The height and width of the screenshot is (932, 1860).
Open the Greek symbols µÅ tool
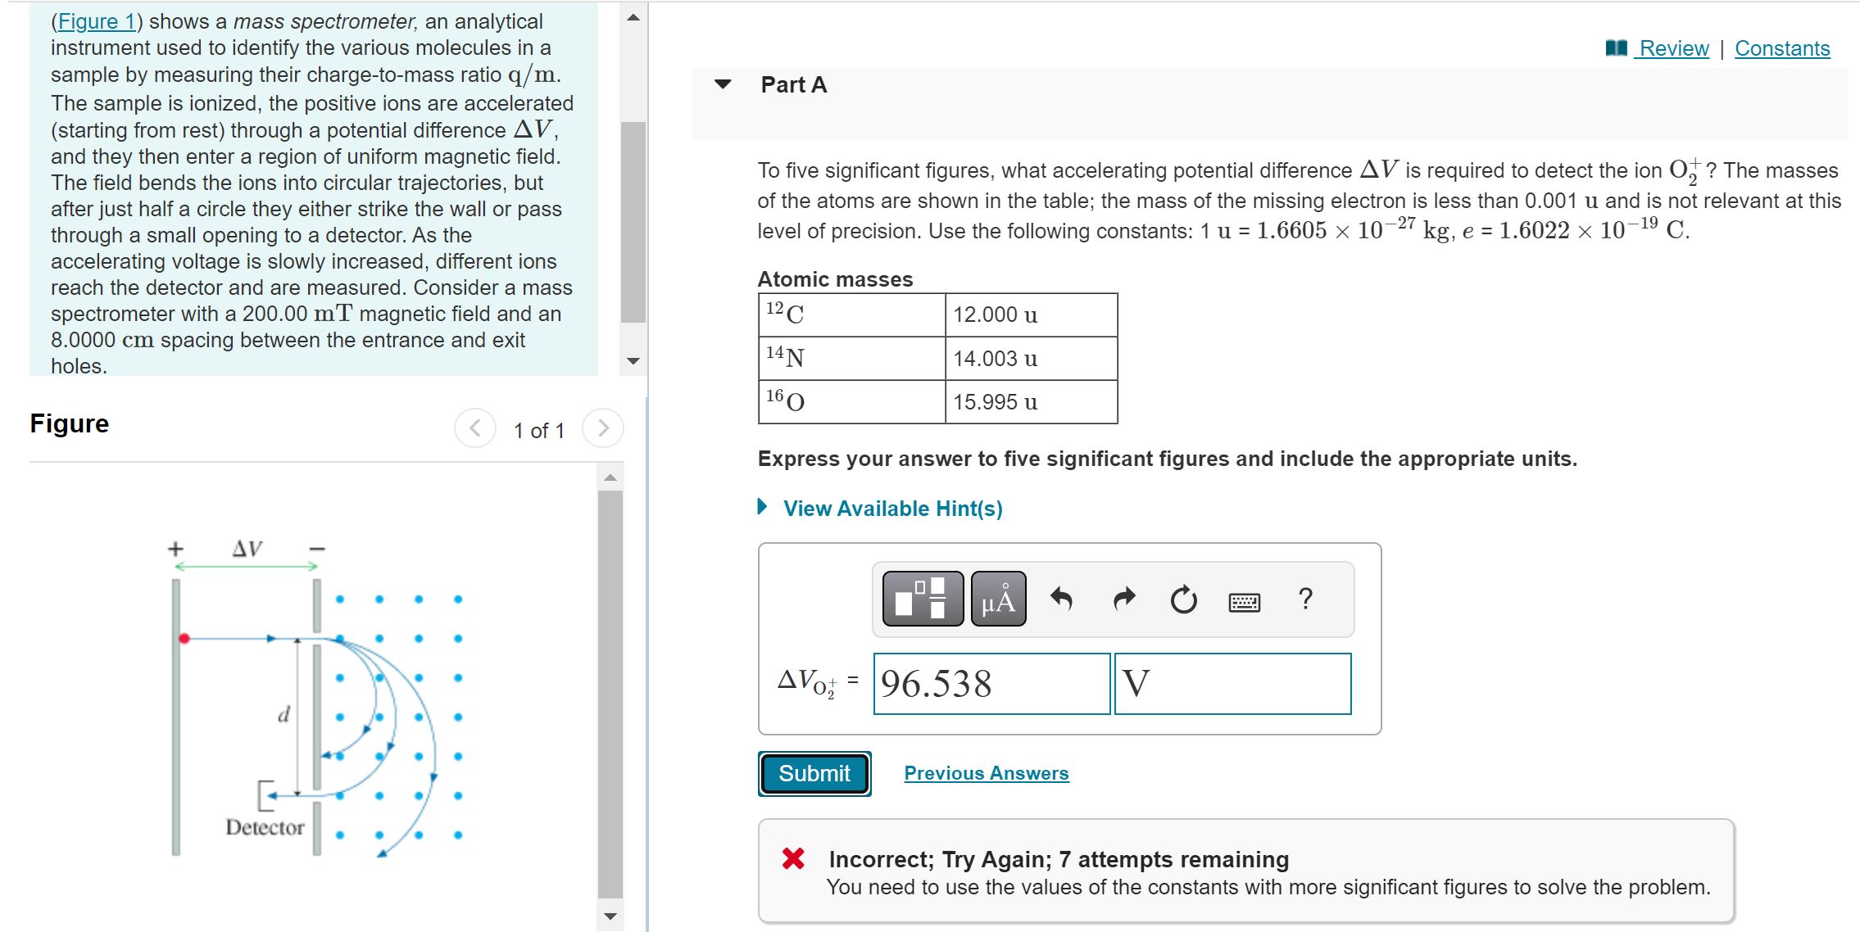point(998,599)
